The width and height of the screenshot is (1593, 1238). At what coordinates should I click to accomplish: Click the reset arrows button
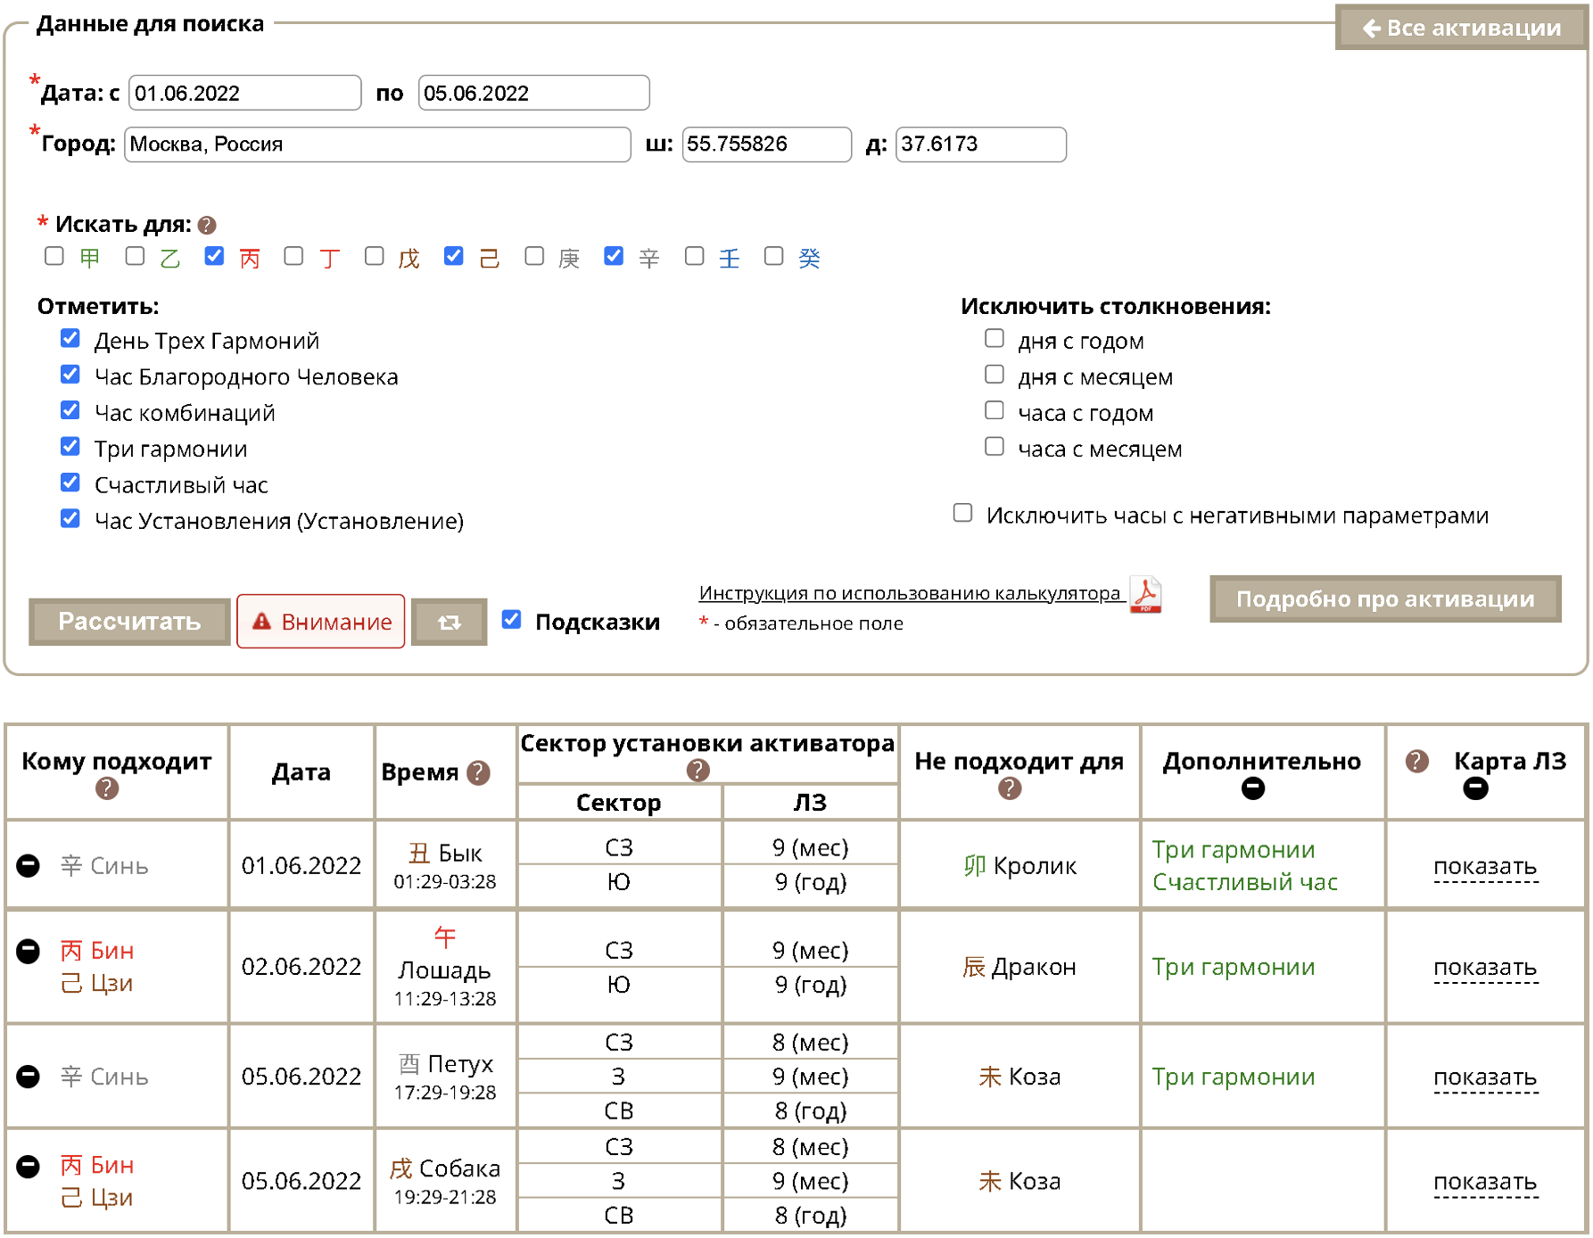coord(450,622)
